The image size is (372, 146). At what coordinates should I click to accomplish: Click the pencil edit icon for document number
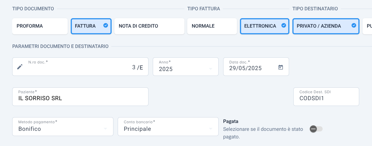pos(20,67)
